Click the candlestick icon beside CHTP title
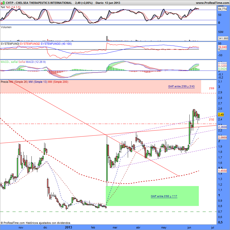This screenshot has height=230, width=230. (3, 3)
